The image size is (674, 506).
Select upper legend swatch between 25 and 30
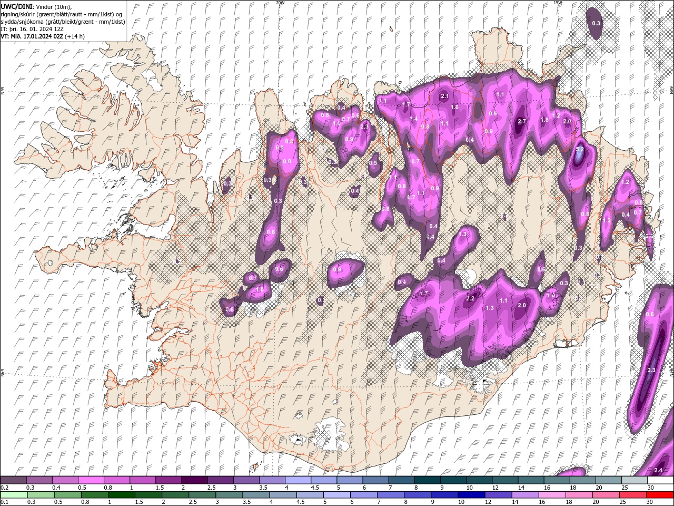click(x=635, y=480)
